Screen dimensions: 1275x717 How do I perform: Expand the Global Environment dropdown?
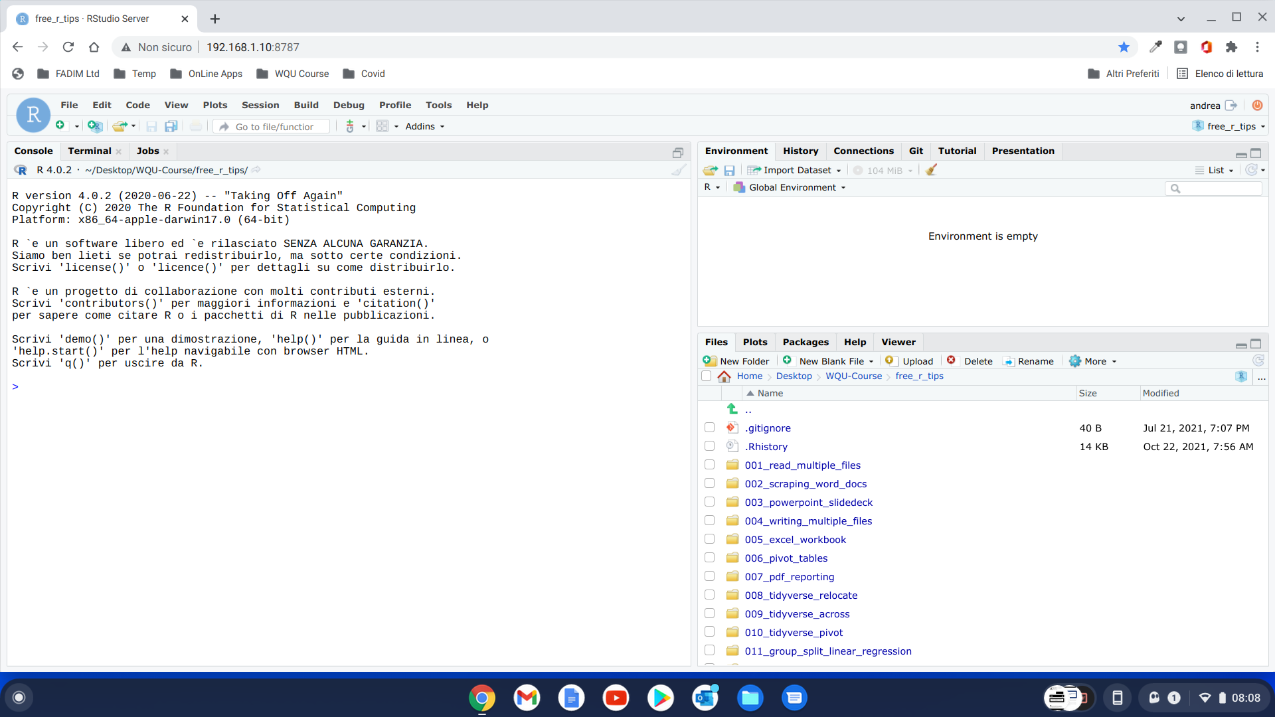click(789, 187)
